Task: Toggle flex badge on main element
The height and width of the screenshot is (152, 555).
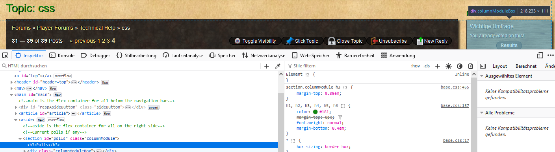Action: [58, 95]
